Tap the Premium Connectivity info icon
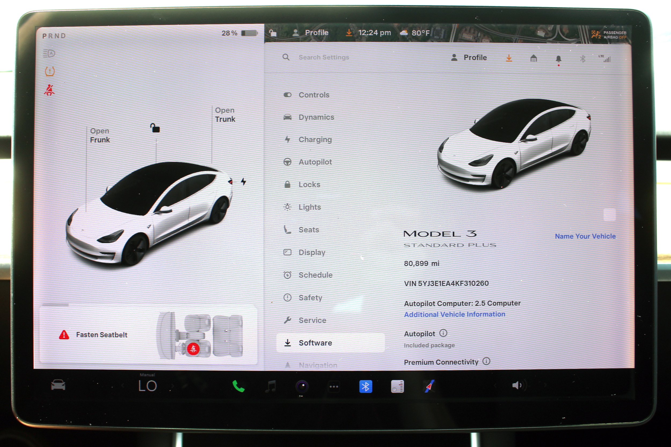The width and height of the screenshot is (671, 447). point(486,361)
